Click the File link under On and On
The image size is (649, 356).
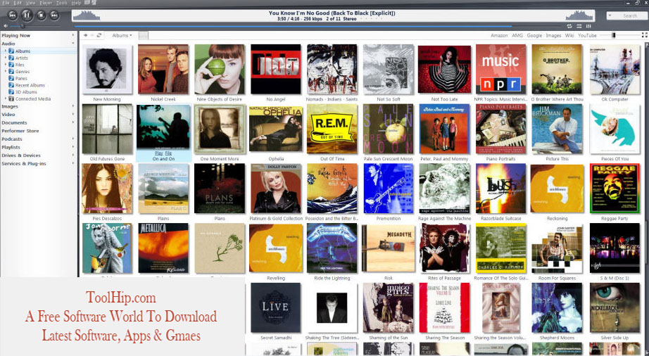(168, 153)
